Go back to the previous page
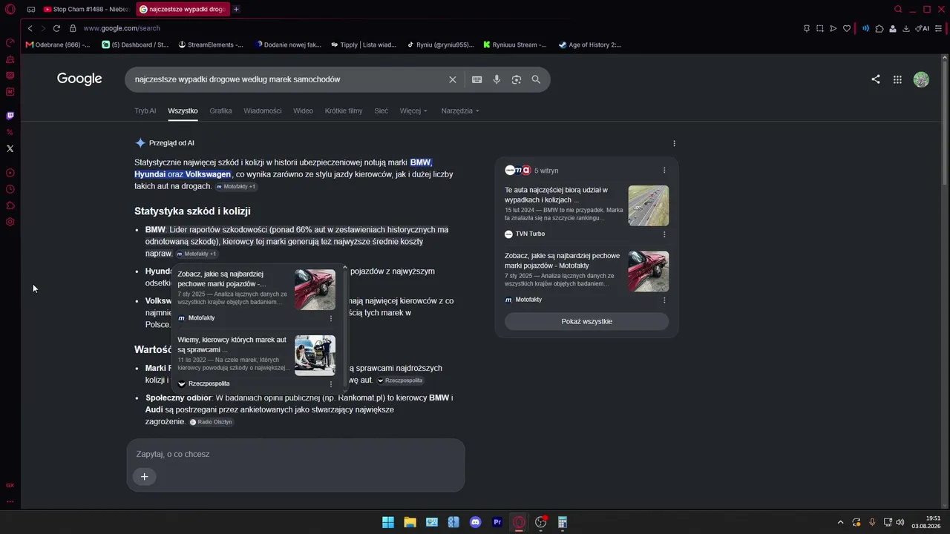Image resolution: width=950 pixels, height=534 pixels. pyautogui.click(x=30, y=28)
